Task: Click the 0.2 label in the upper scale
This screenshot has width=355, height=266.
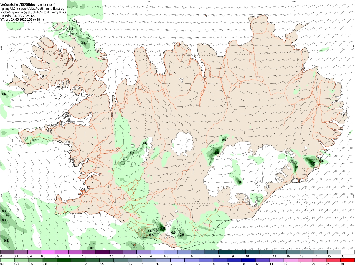Action: pos(2,256)
